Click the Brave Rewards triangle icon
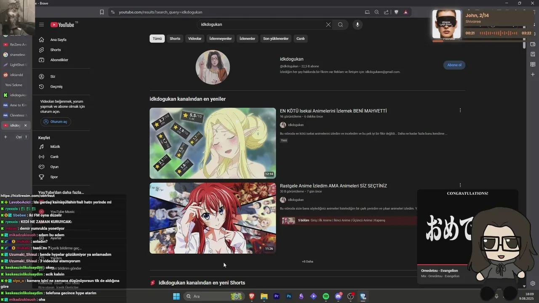539x303 pixels. [406, 12]
